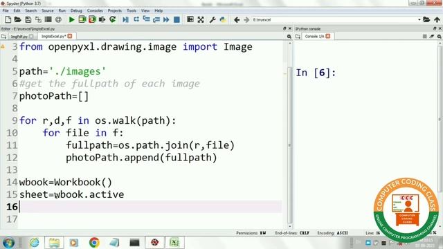Go forward with the right arrow button
This screenshot has width=443, height=249.
246,19
